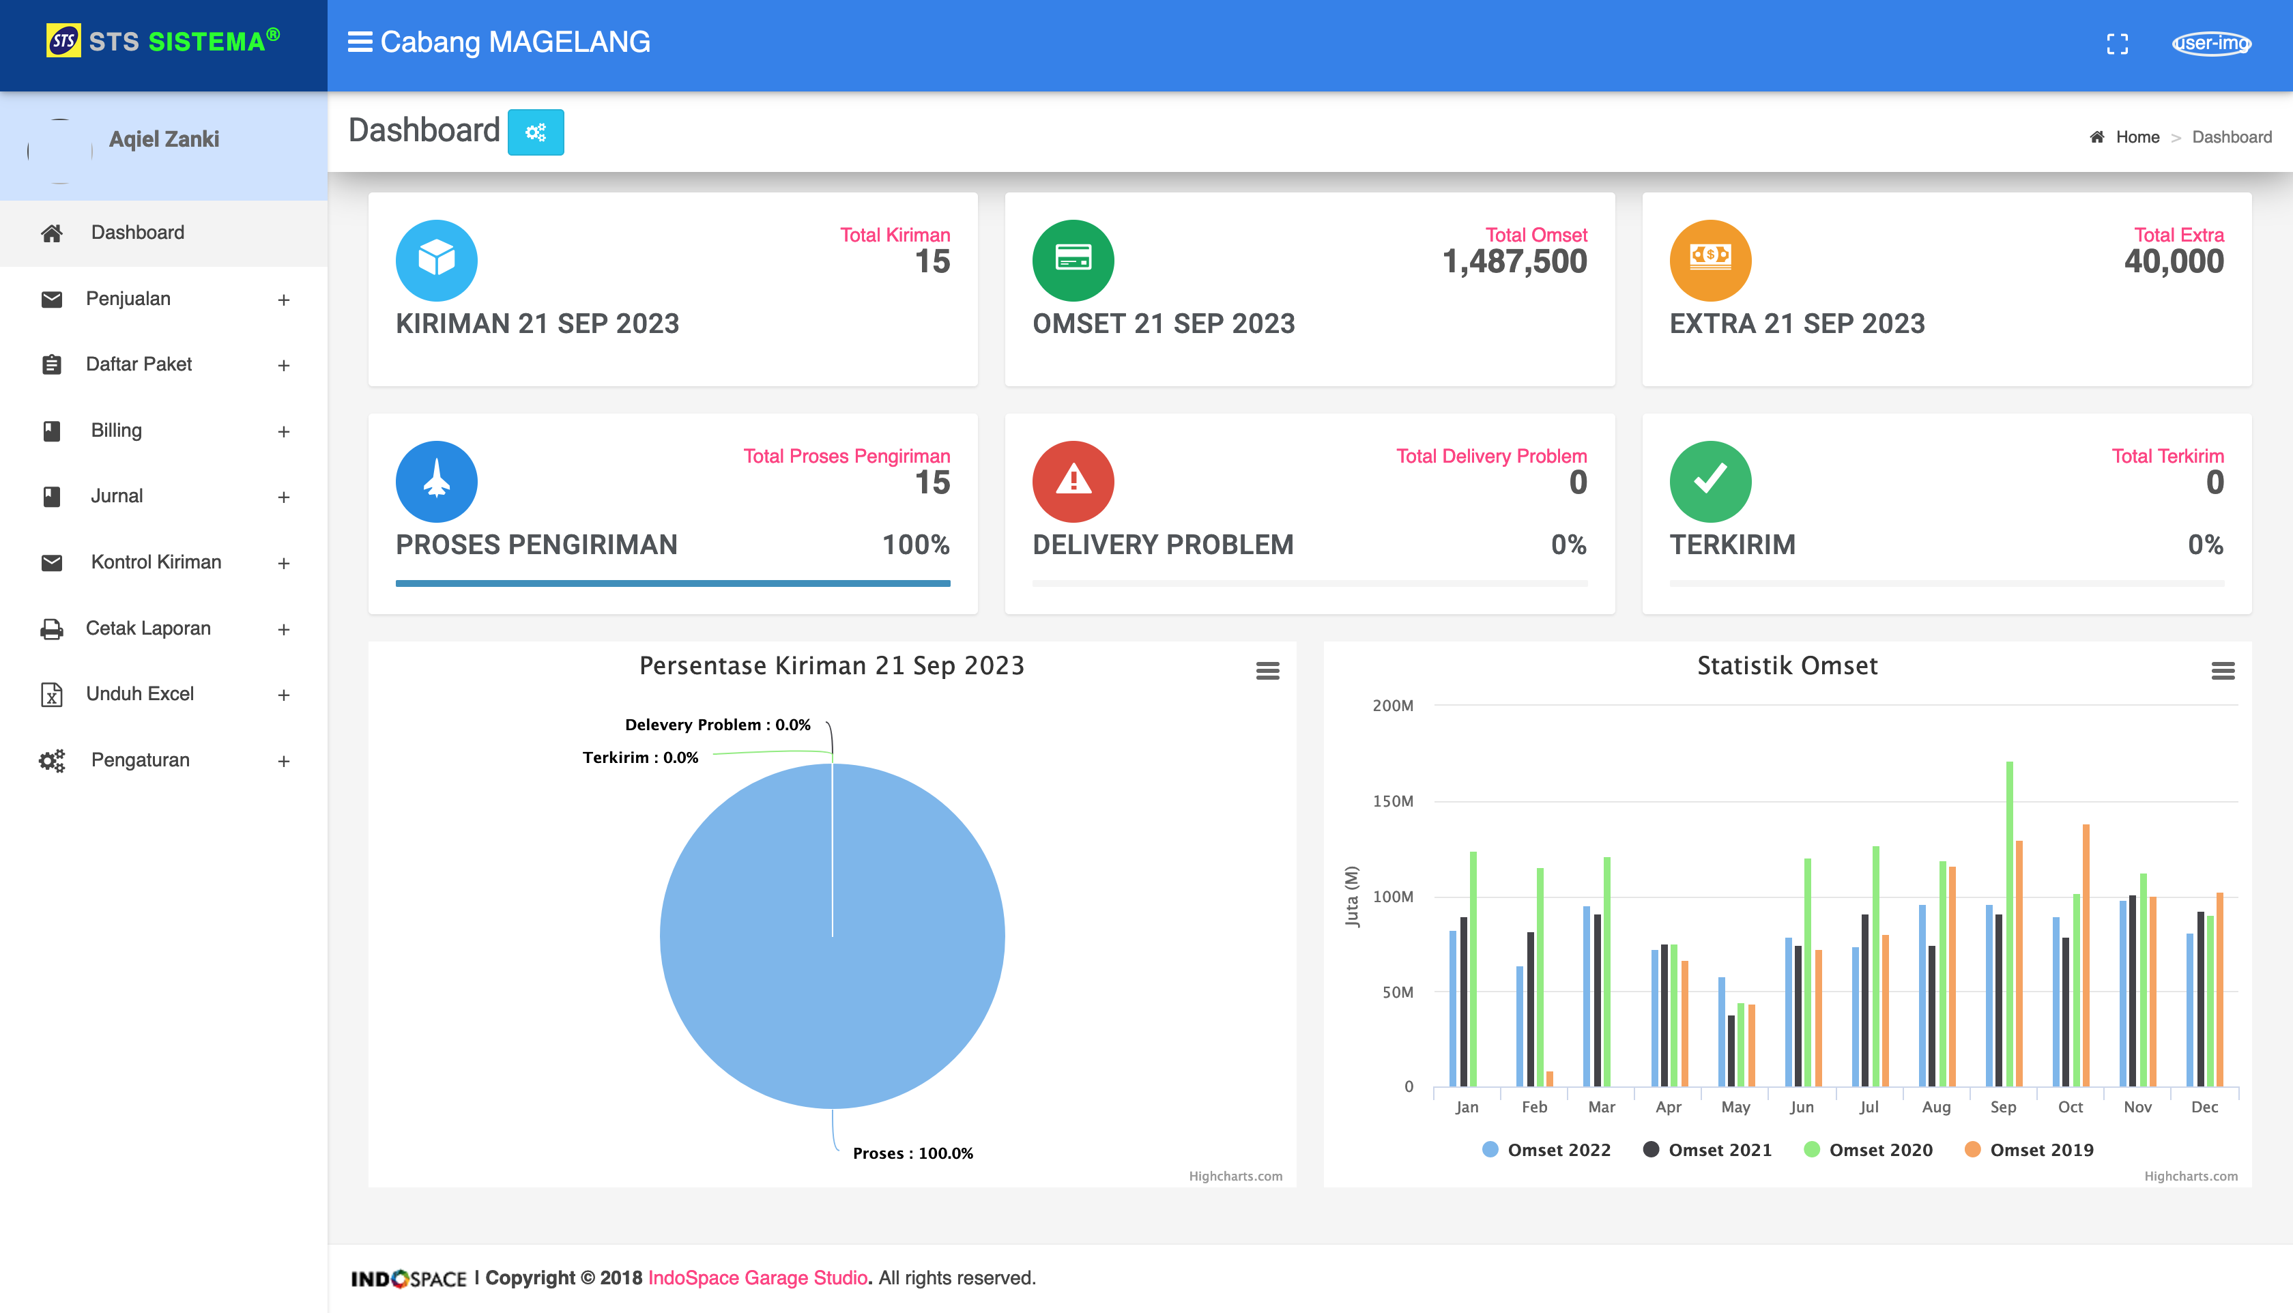Click the Pengaturan gears icon
Screen dimensions: 2293x1313
[51, 761]
